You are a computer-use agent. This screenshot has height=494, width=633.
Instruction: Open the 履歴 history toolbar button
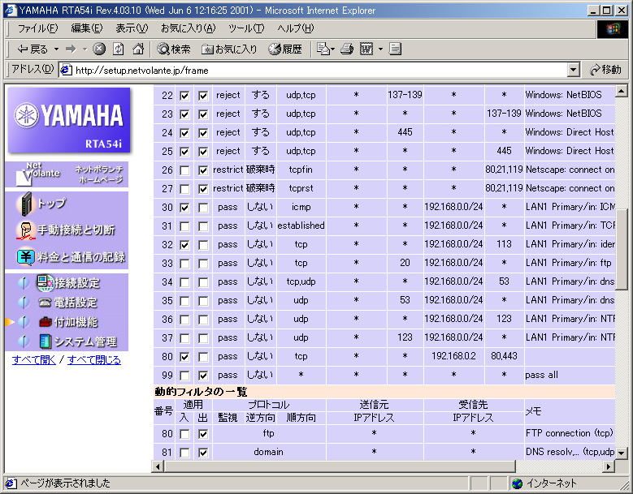284,49
